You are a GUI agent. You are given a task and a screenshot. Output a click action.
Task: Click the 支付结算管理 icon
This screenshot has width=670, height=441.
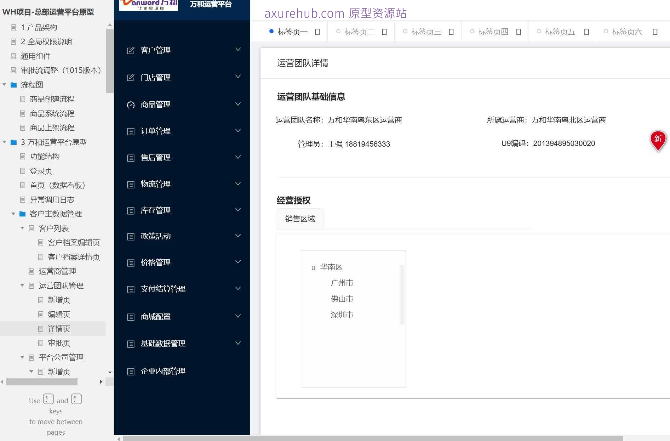130,289
